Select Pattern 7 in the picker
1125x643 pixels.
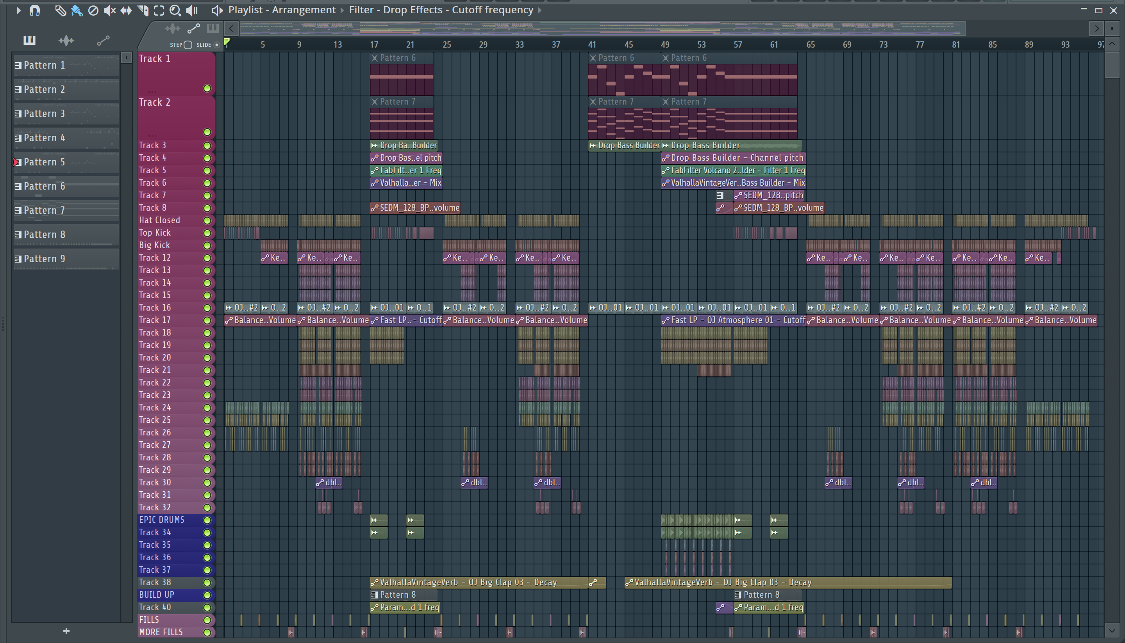(66, 211)
